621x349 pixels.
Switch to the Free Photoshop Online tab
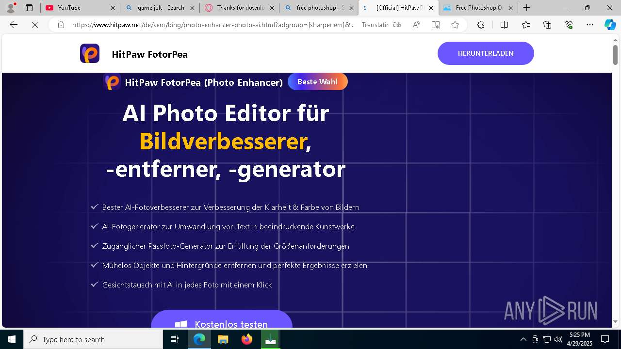[478, 8]
